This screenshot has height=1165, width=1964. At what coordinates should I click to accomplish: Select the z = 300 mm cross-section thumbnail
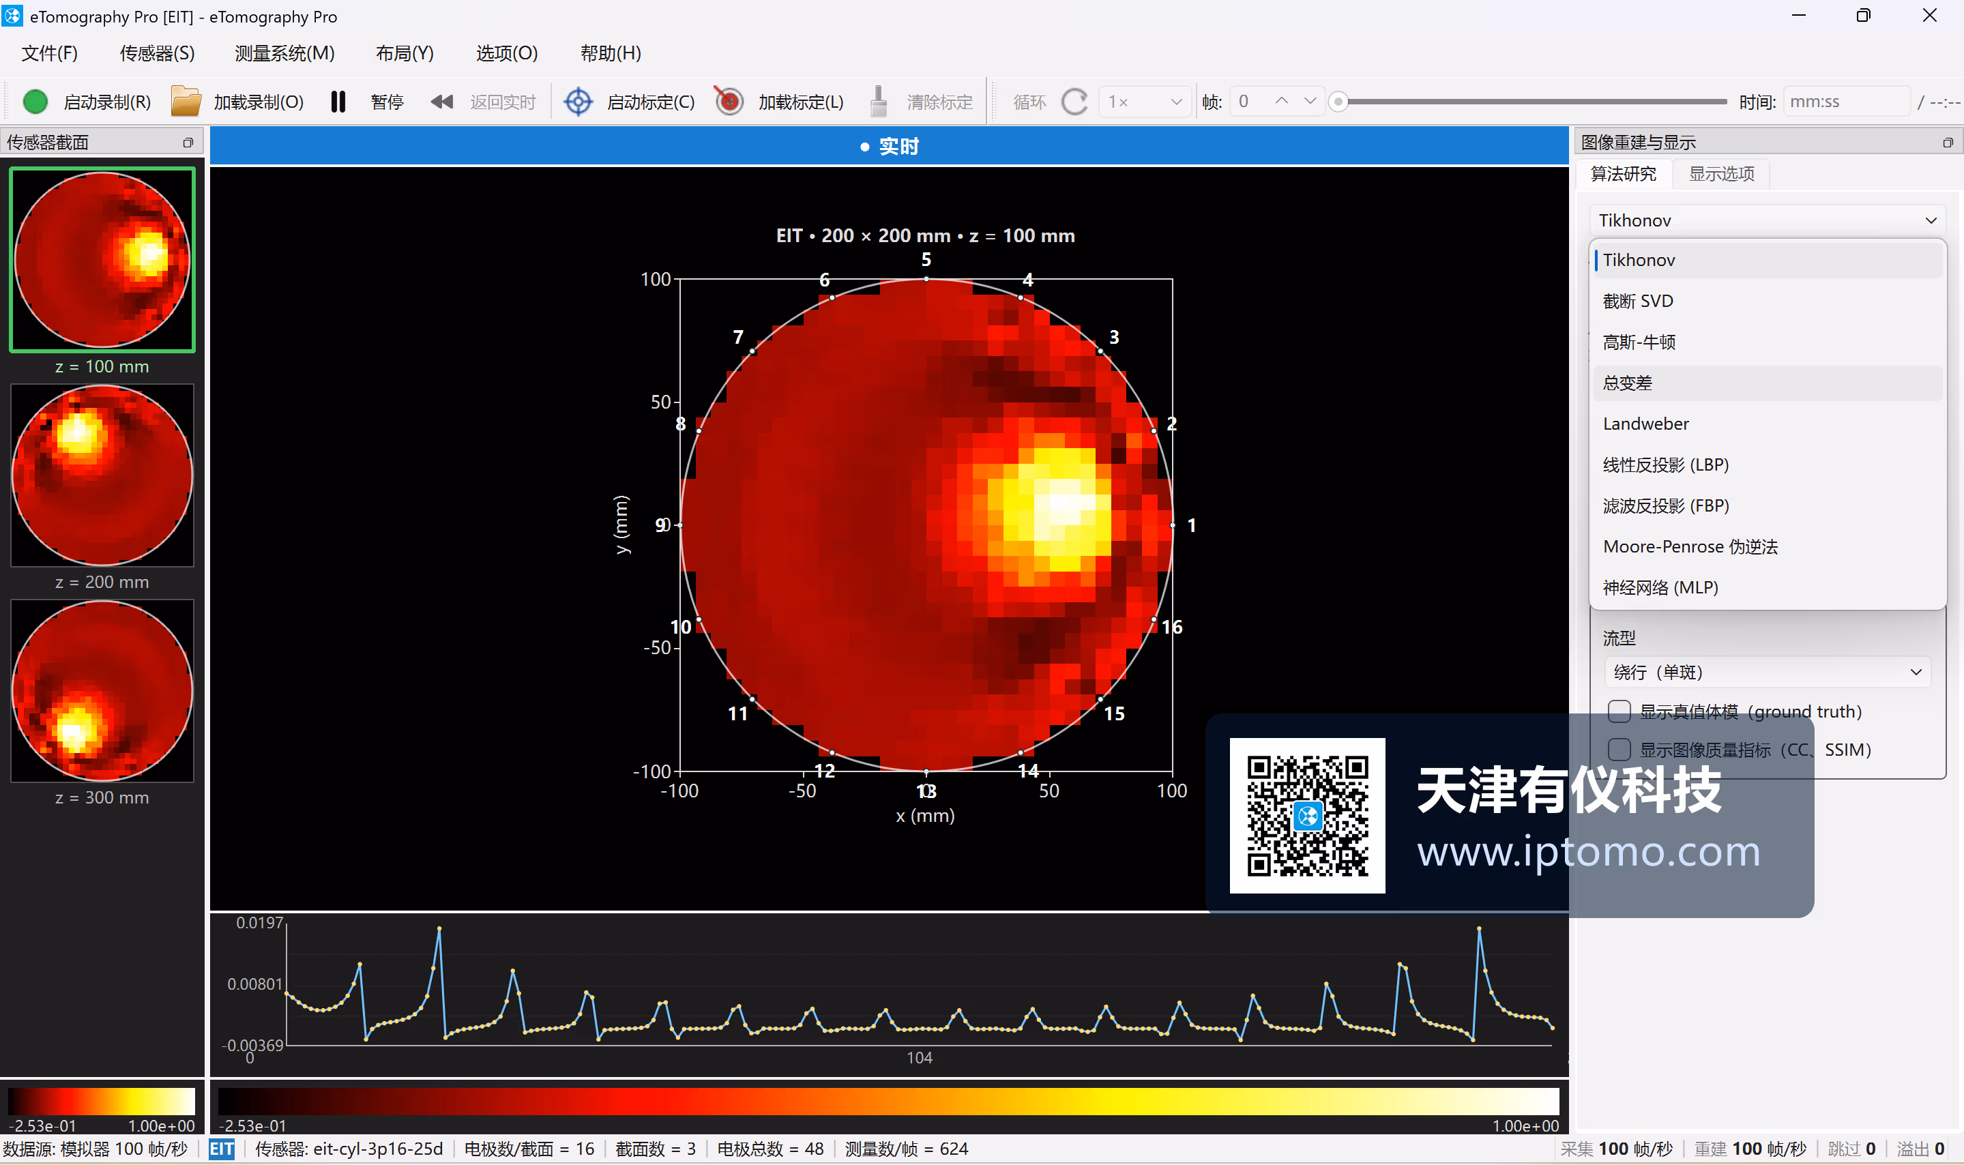[x=102, y=691]
